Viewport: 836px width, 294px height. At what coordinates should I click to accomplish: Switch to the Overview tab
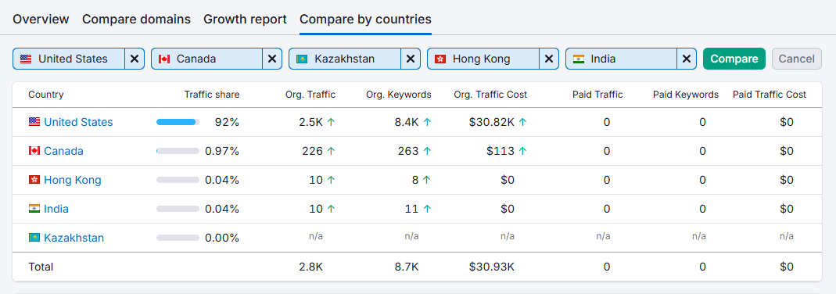41,20
